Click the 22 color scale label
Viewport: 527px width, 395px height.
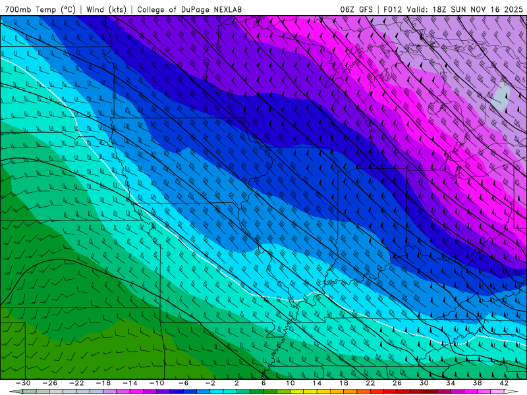(x=370, y=383)
